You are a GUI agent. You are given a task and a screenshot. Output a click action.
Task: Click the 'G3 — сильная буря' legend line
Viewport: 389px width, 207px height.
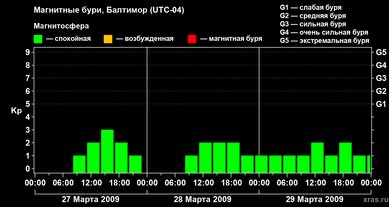(313, 24)
